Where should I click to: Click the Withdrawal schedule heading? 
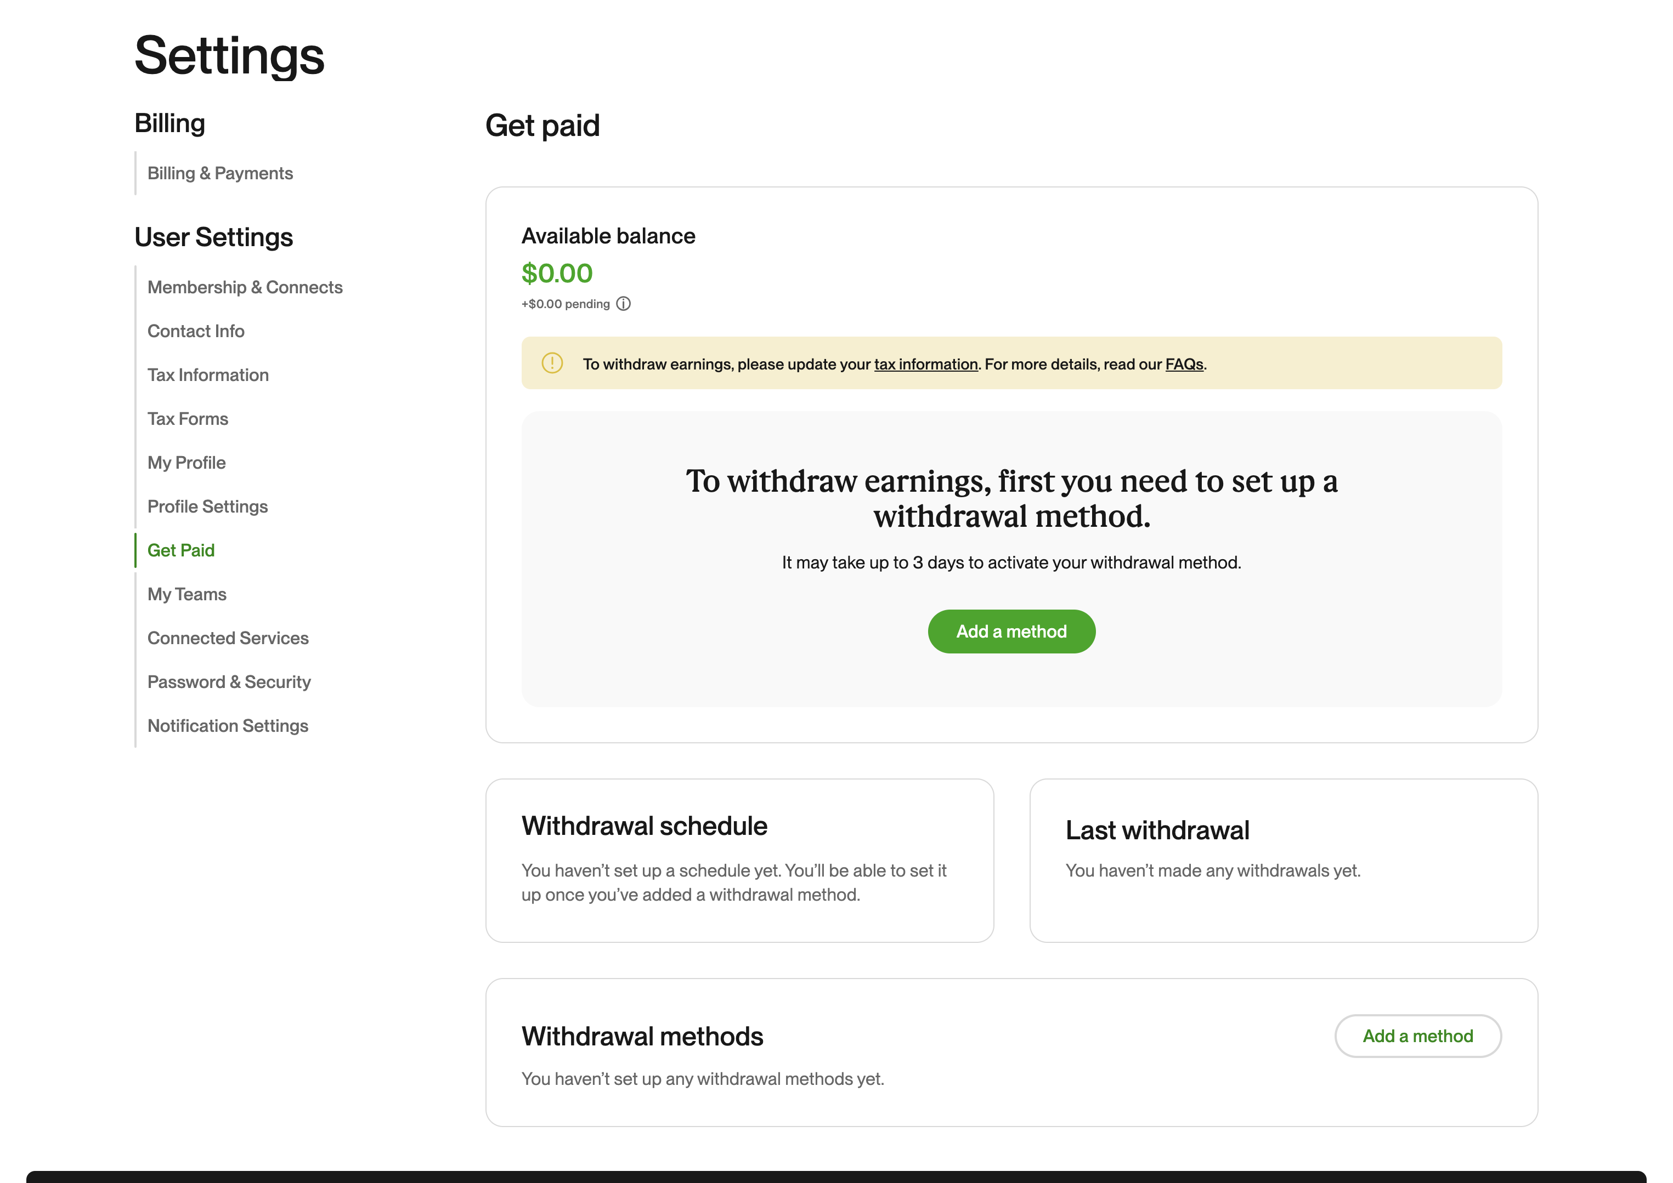(645, 826)
